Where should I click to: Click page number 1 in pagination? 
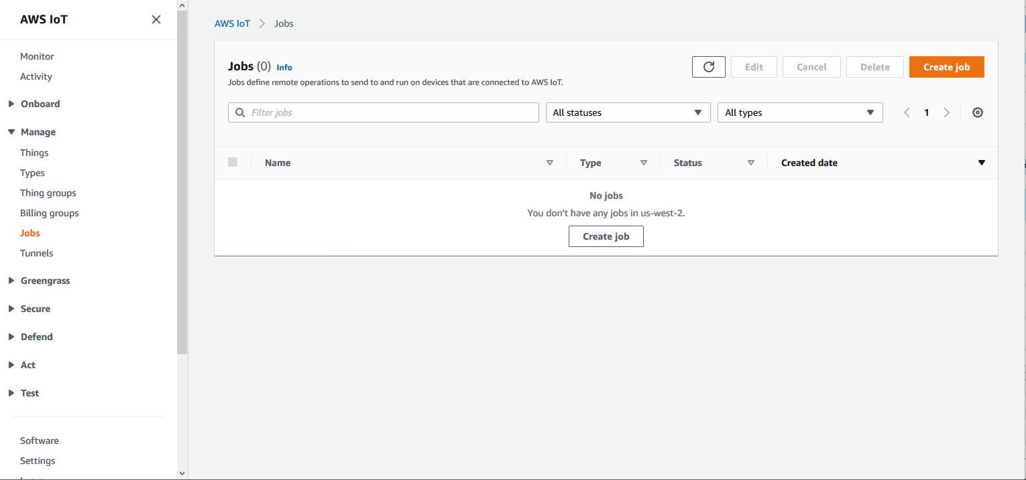pos(927,112)
